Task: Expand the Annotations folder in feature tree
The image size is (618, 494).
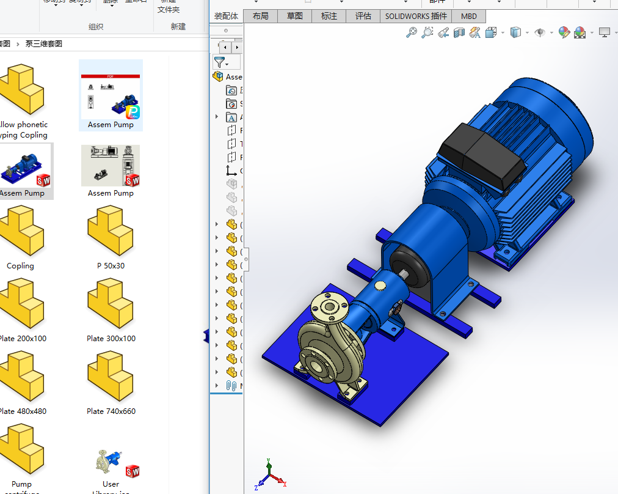Action: 217,117
